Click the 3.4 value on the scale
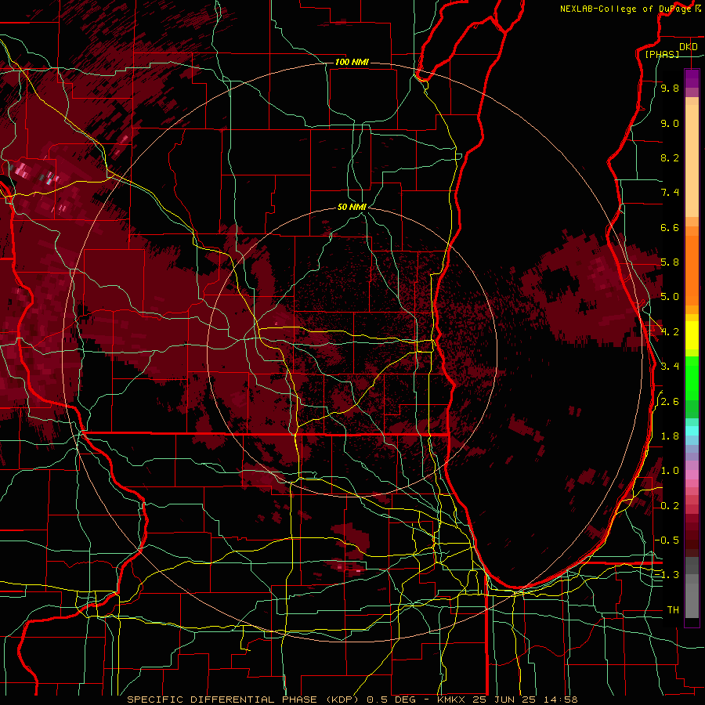The width and height of the screenshot is (705, 705). click(x=670, y=367)
